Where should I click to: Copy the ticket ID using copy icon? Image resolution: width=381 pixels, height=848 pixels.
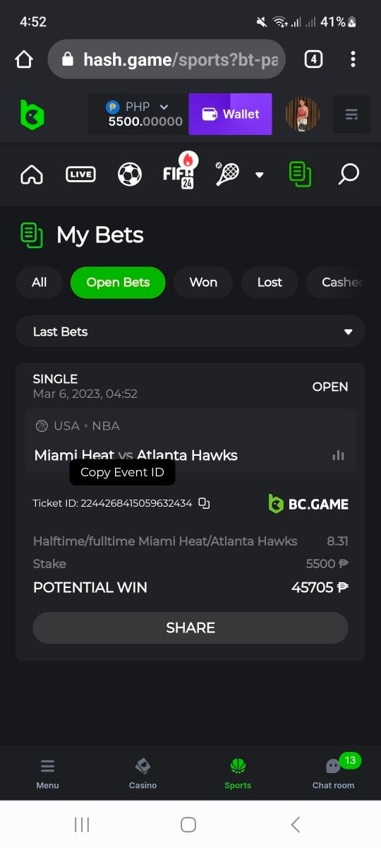pyautogui.click(x=204, y=503)
